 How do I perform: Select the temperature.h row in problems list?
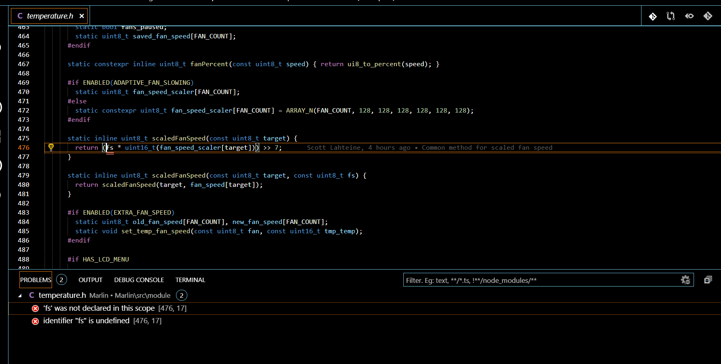(x=365, y=295)
